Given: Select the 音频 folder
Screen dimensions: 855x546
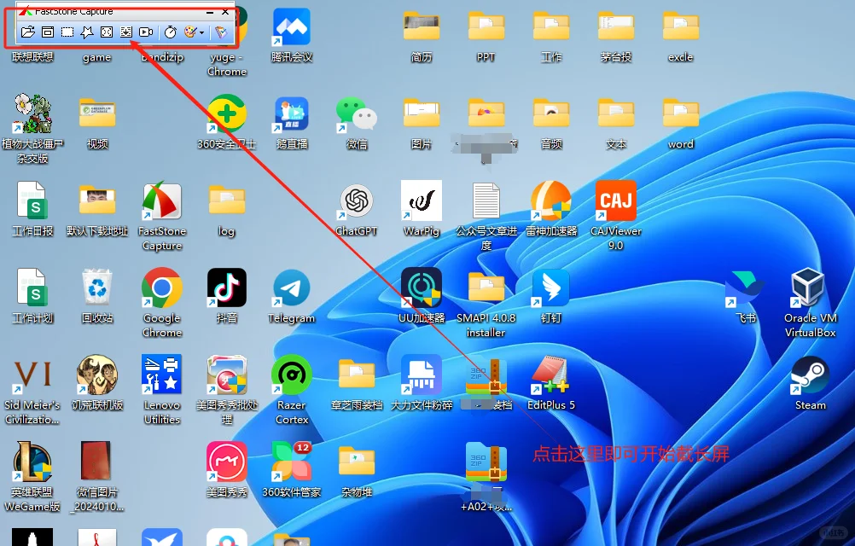Looking at the screenshot, I should (x=551, y=123).
